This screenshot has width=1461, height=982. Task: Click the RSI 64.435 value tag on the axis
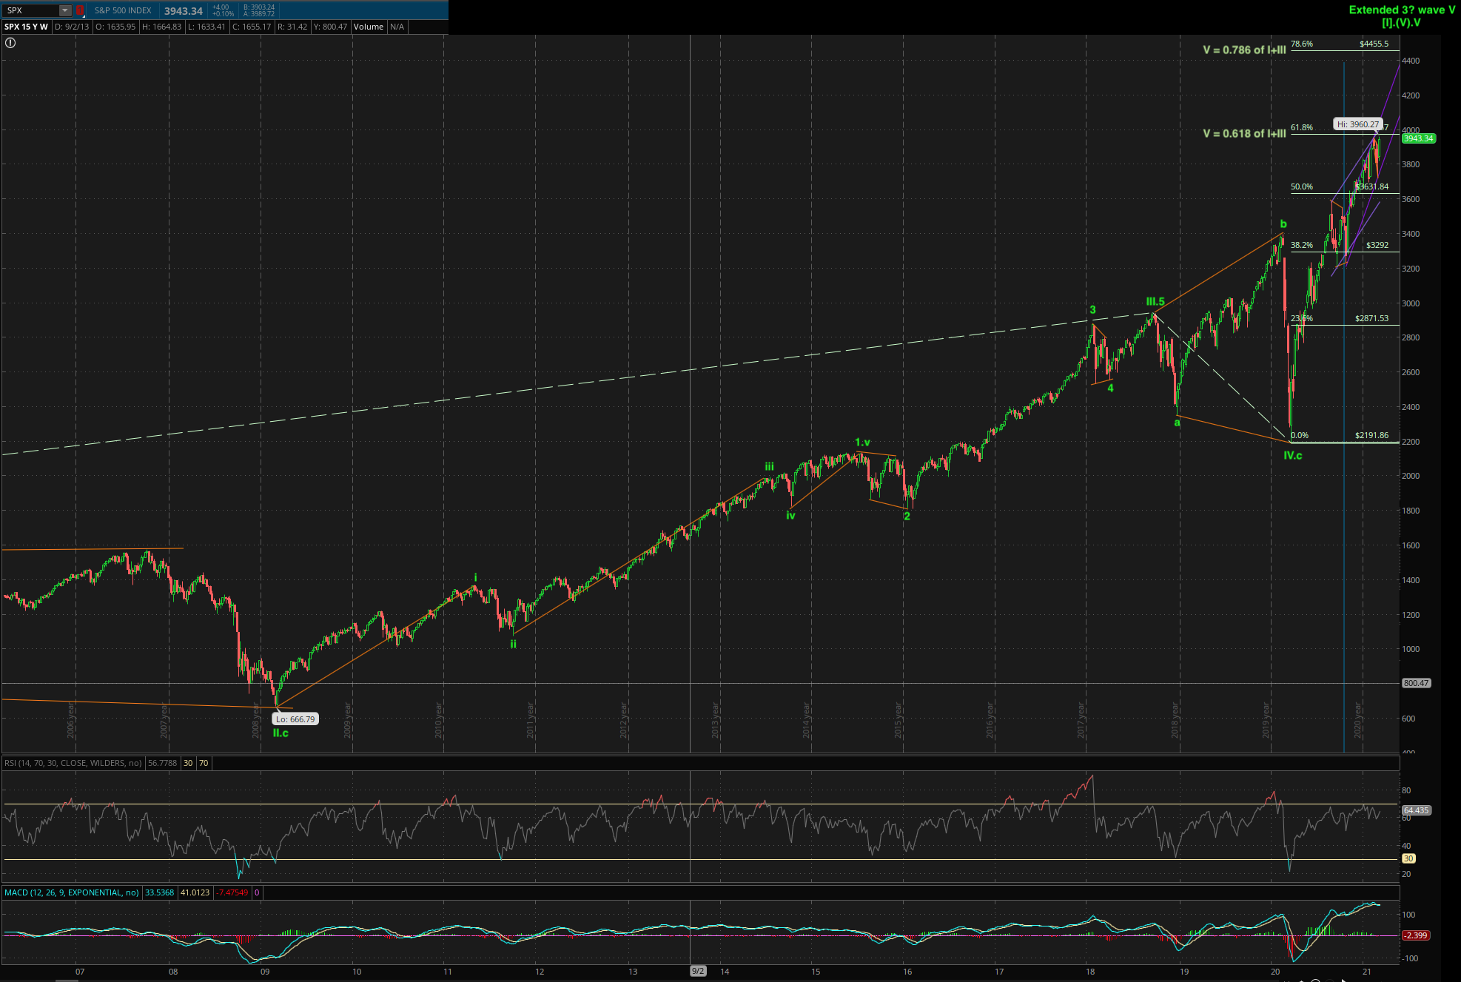click(1415, 810)
